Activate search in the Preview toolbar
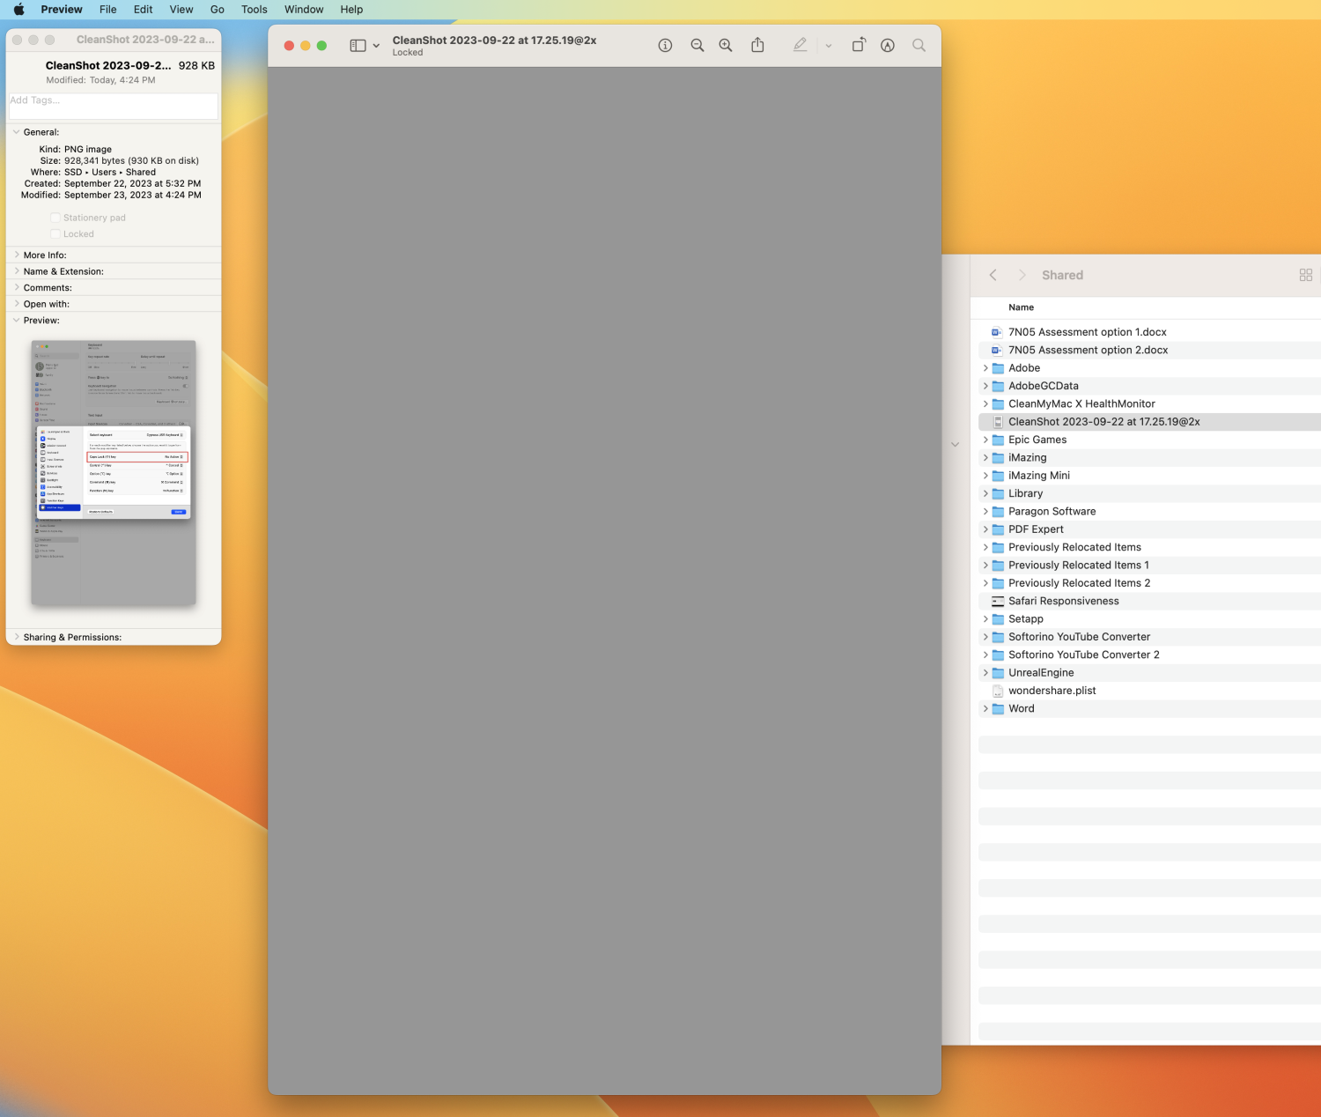This screenshot has width=1321, height=1117. point(919,45)
